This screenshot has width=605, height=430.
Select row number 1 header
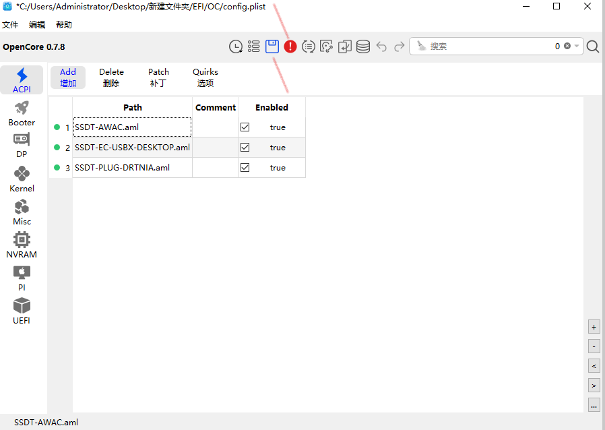point(61,127)
